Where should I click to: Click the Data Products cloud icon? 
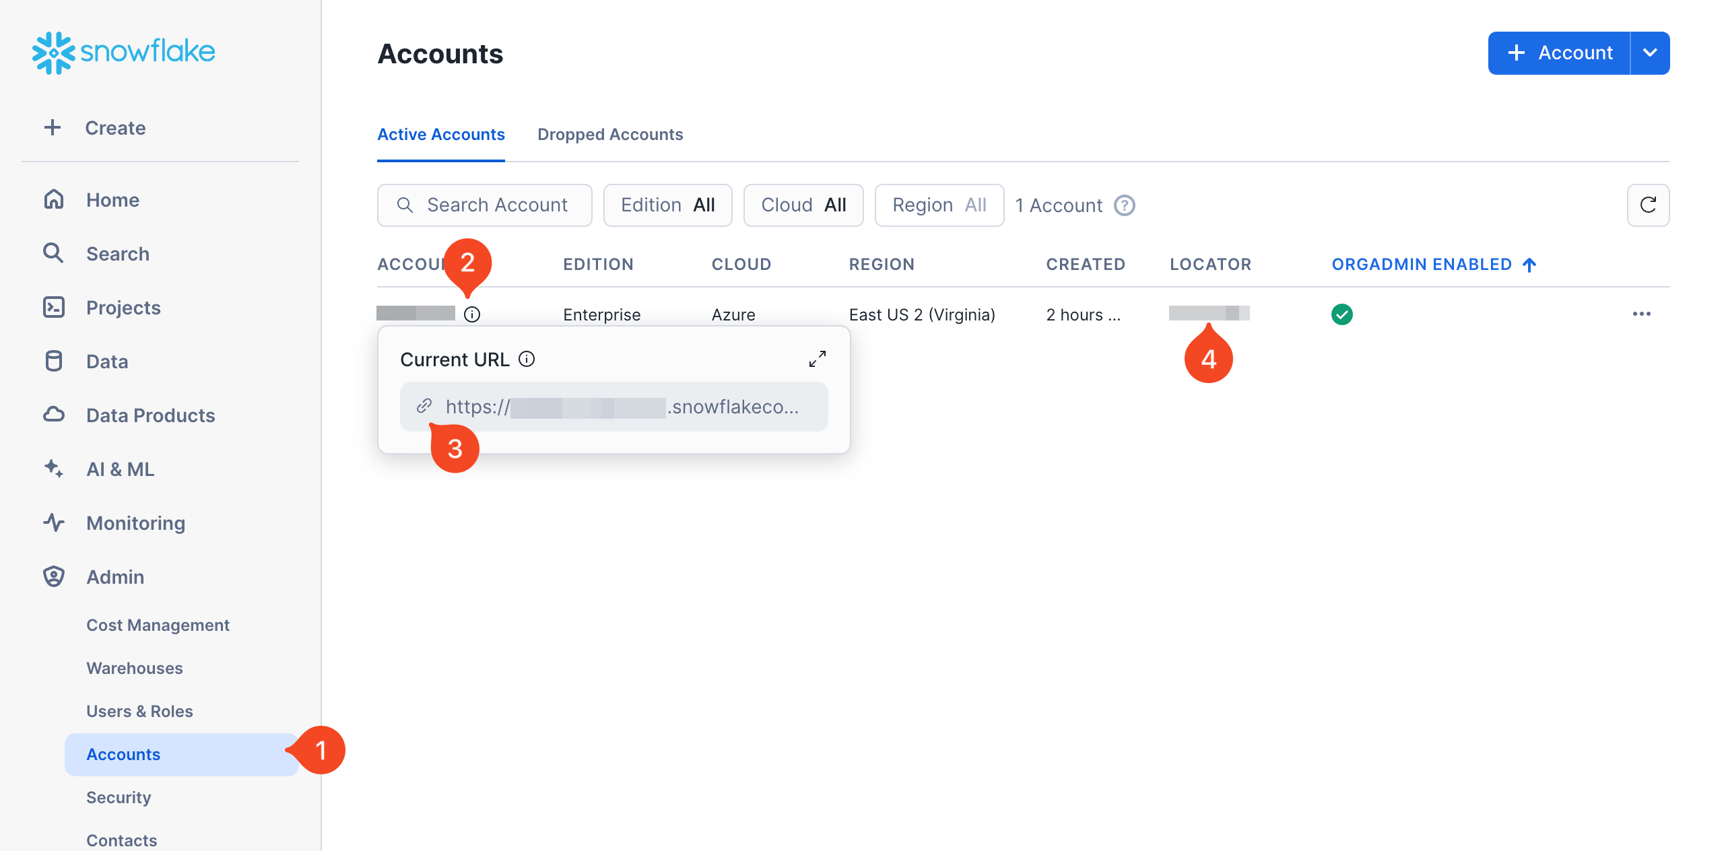click(x=54, y=415)
